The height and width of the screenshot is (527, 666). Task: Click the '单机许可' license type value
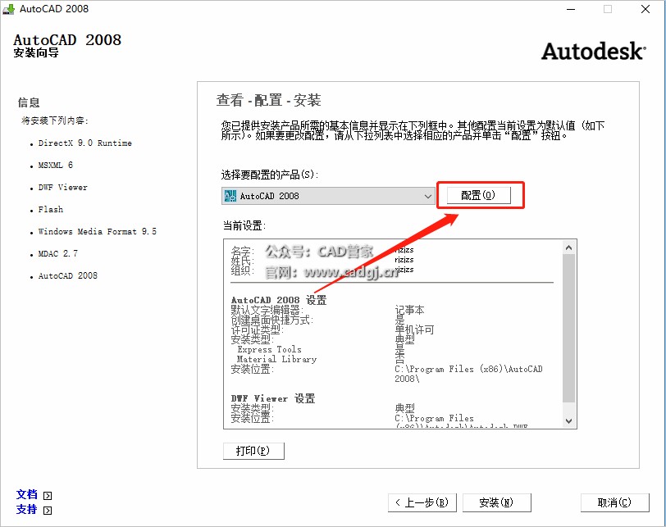414,329
